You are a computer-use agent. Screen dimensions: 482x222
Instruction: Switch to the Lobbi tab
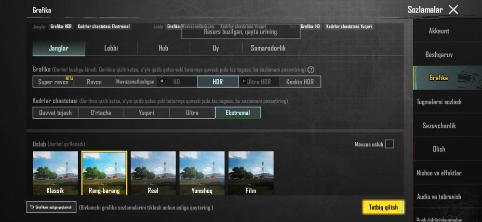tap(111, 49)
